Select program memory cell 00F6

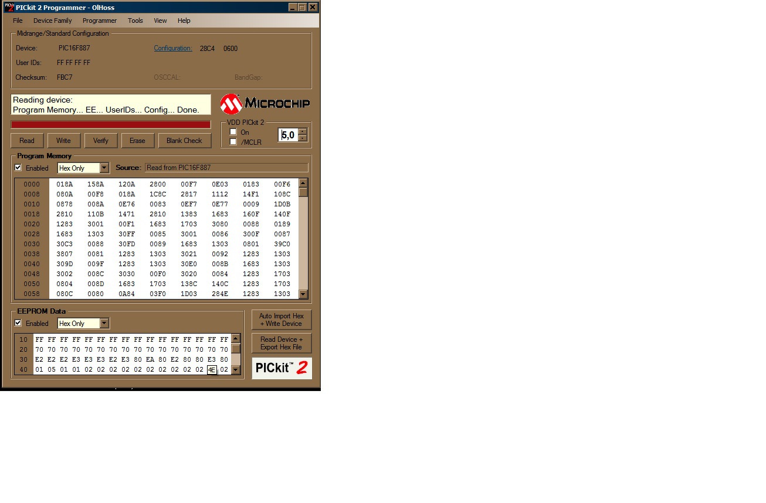(282, 184)
